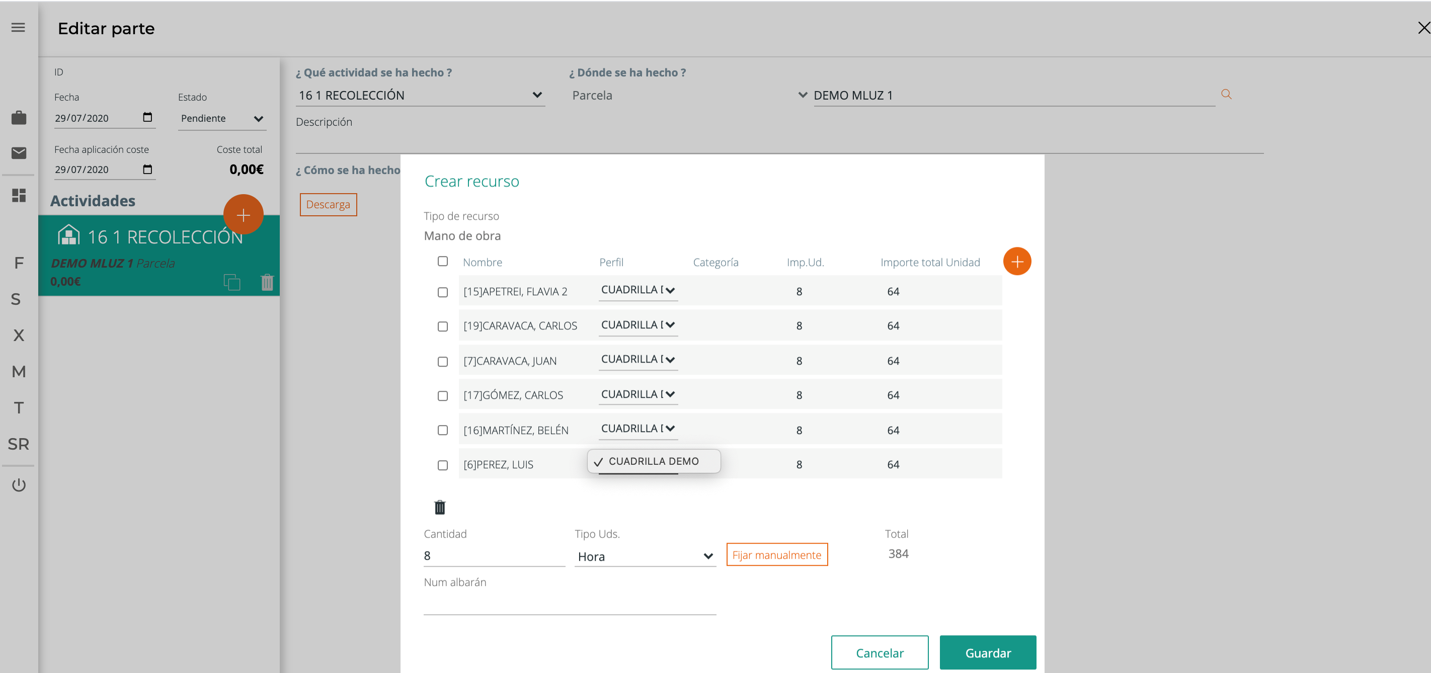Open Perfil dropdown for CARAVACA, CARLOS
The height and width of the screenshot is (673, 1431).
(x=639, y=325)
